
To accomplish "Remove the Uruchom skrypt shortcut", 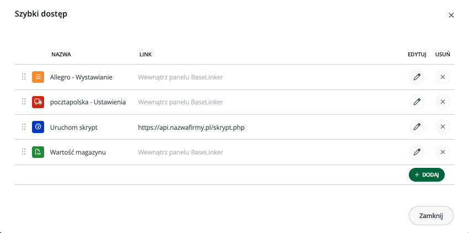I will click(x=443, y=127).
